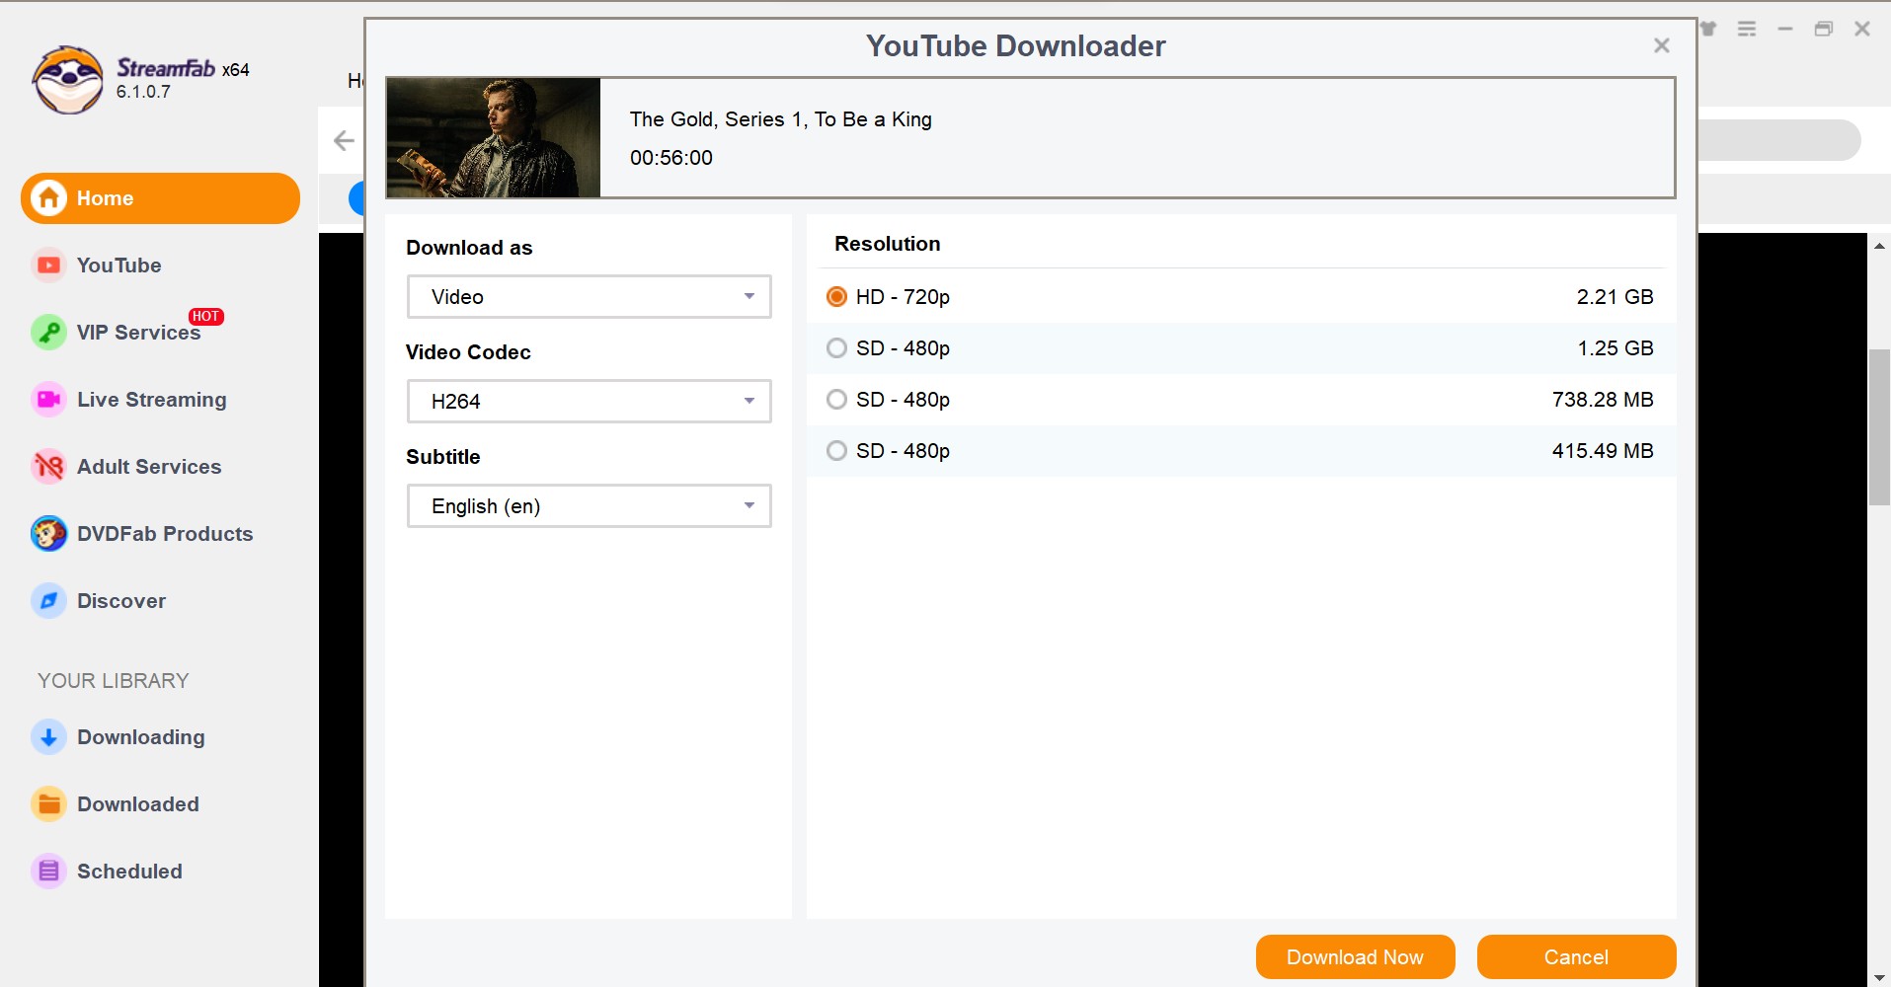Click the Home house icon

click(48, 198)
